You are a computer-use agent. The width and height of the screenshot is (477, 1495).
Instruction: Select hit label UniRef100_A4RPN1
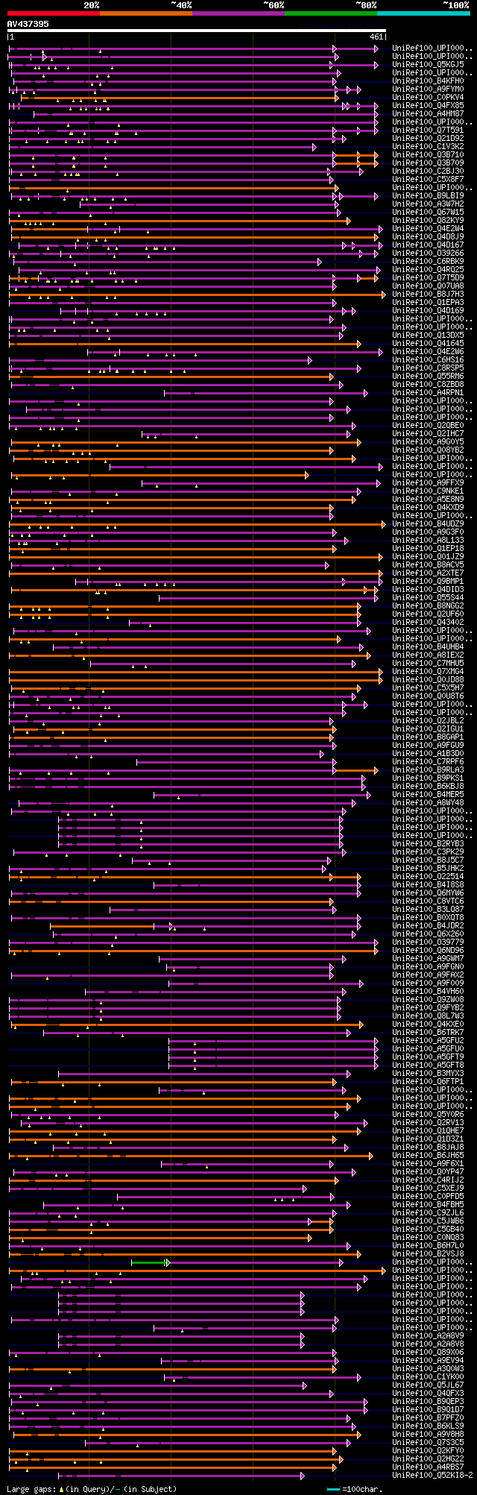pyautogui.click(x=429, y=392)
